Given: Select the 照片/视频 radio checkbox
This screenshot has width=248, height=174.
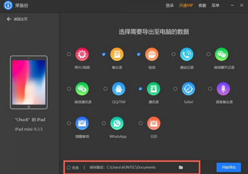Looking at the screenshot, I should [69, 54].
